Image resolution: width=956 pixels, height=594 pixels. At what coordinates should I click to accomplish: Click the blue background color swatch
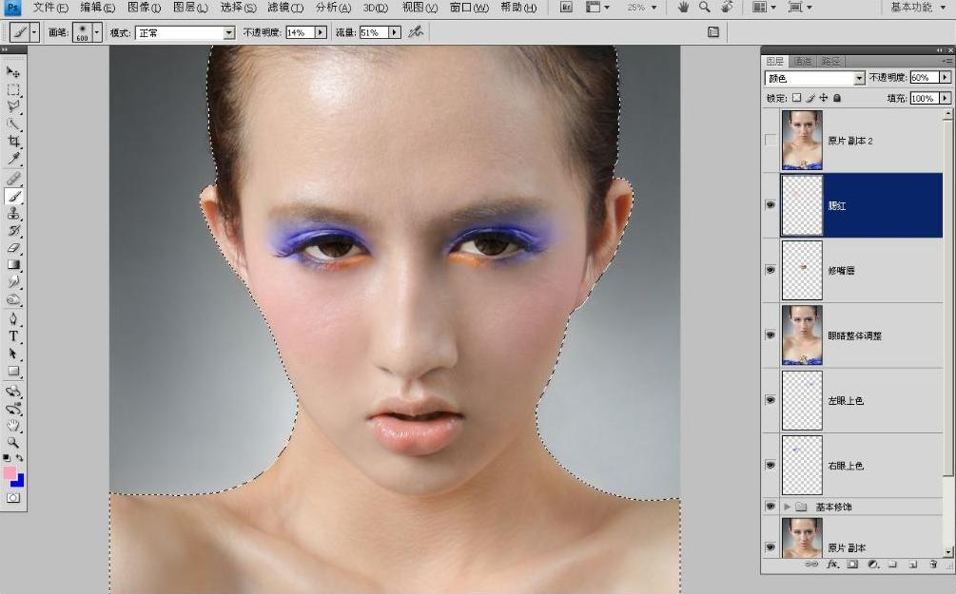[19, 481]
